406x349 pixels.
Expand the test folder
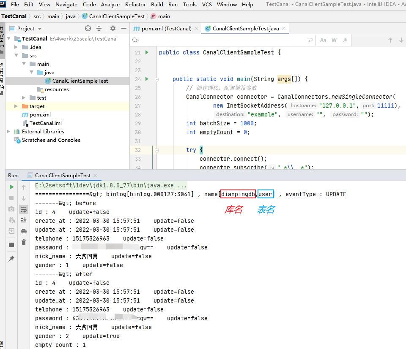[x=24, y=97]
